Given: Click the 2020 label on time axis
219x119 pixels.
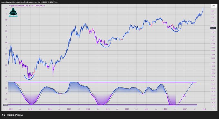Looking at the screenshot, I should pyautogui.click(x=50, y=109).
